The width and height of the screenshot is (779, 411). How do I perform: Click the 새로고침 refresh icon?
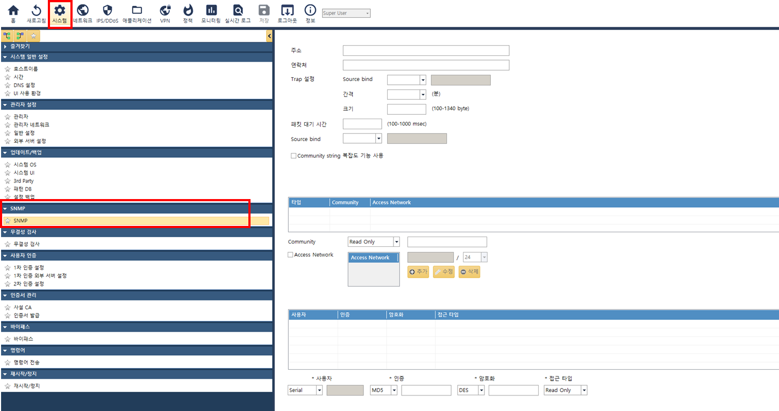[x=37, y=10]
